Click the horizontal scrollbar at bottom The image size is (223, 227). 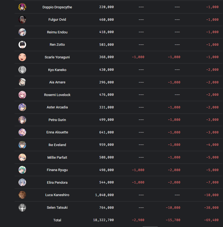(x=150, y=226)
